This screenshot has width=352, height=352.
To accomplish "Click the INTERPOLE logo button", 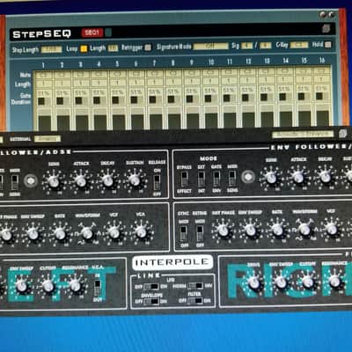I will 172,262.
